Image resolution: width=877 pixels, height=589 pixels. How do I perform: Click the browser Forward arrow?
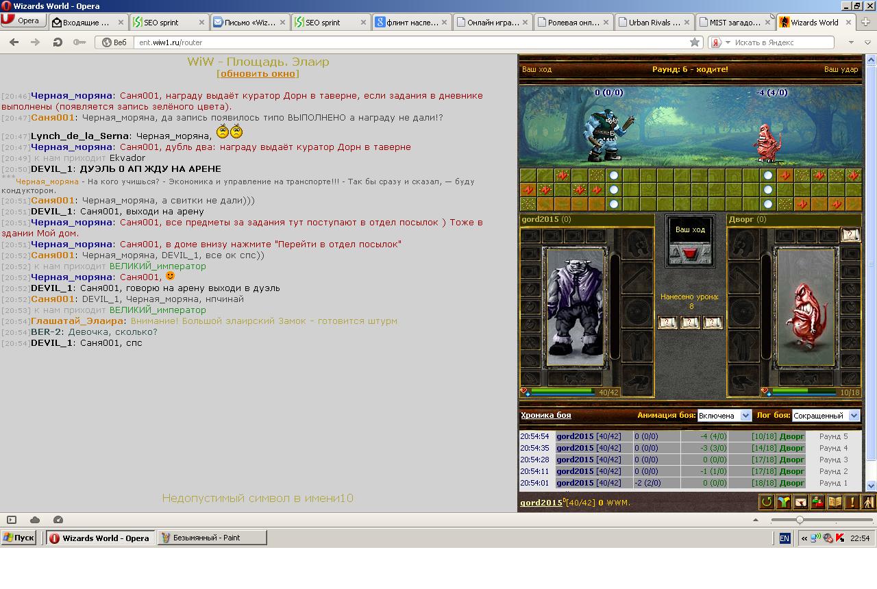(35, 42)
